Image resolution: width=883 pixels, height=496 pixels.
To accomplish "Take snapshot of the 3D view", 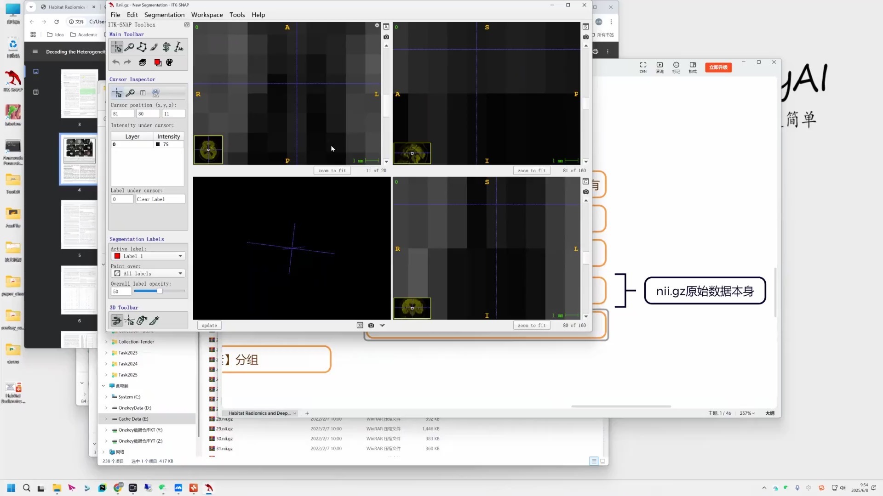I will click(x=371, y=325).
